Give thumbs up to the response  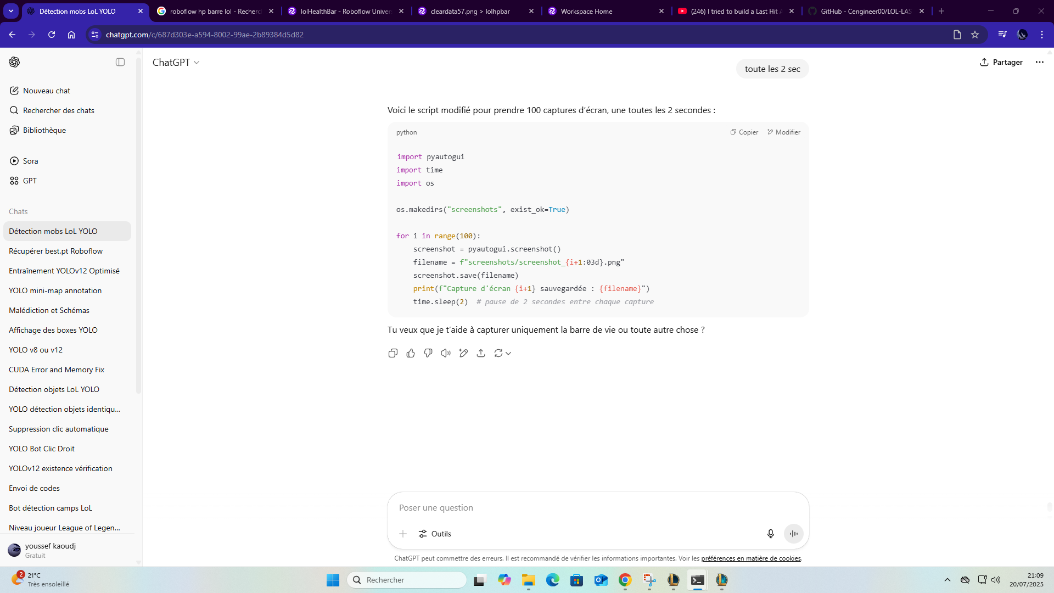411,353
